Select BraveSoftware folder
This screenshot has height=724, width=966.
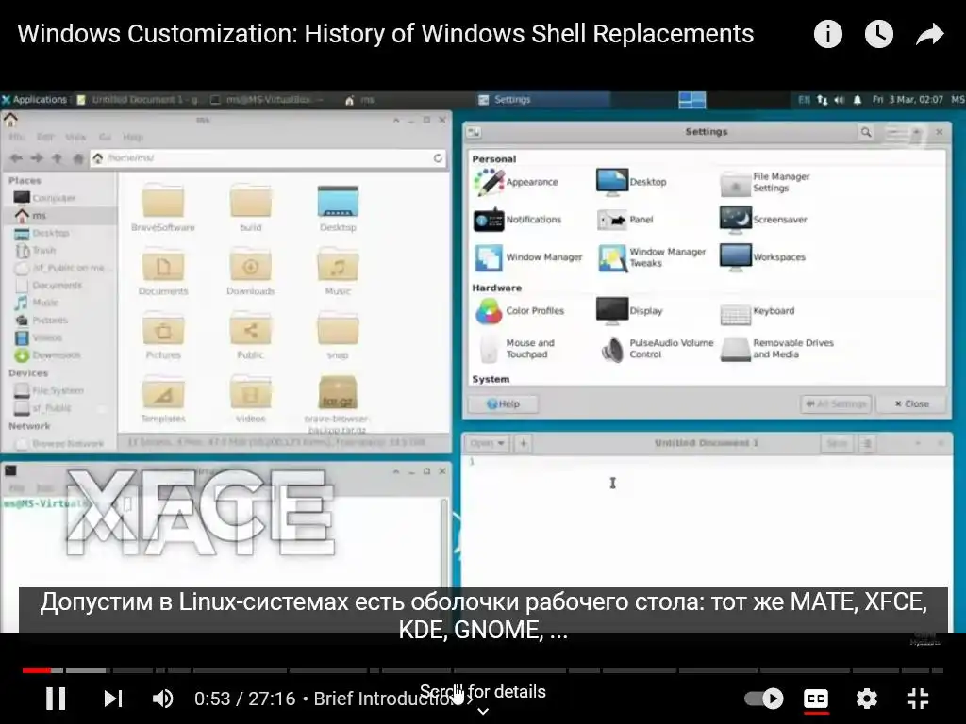(x=162, y=208)
